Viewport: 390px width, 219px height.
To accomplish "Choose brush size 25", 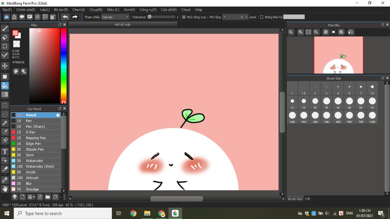I will [326, 103].
